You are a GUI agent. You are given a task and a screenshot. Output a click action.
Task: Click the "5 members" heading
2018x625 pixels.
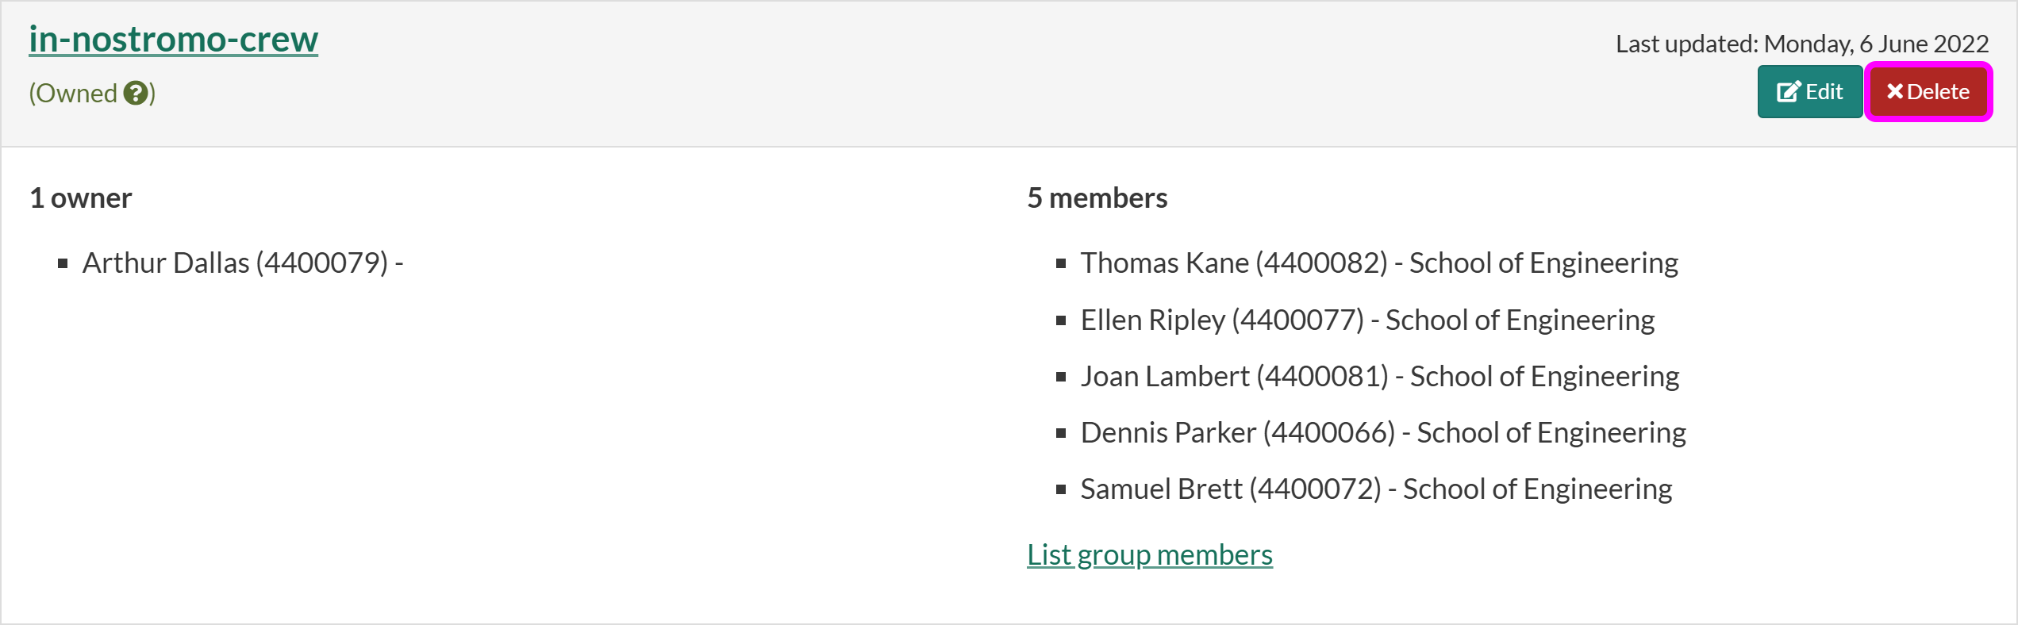[x=1097, y=198]
